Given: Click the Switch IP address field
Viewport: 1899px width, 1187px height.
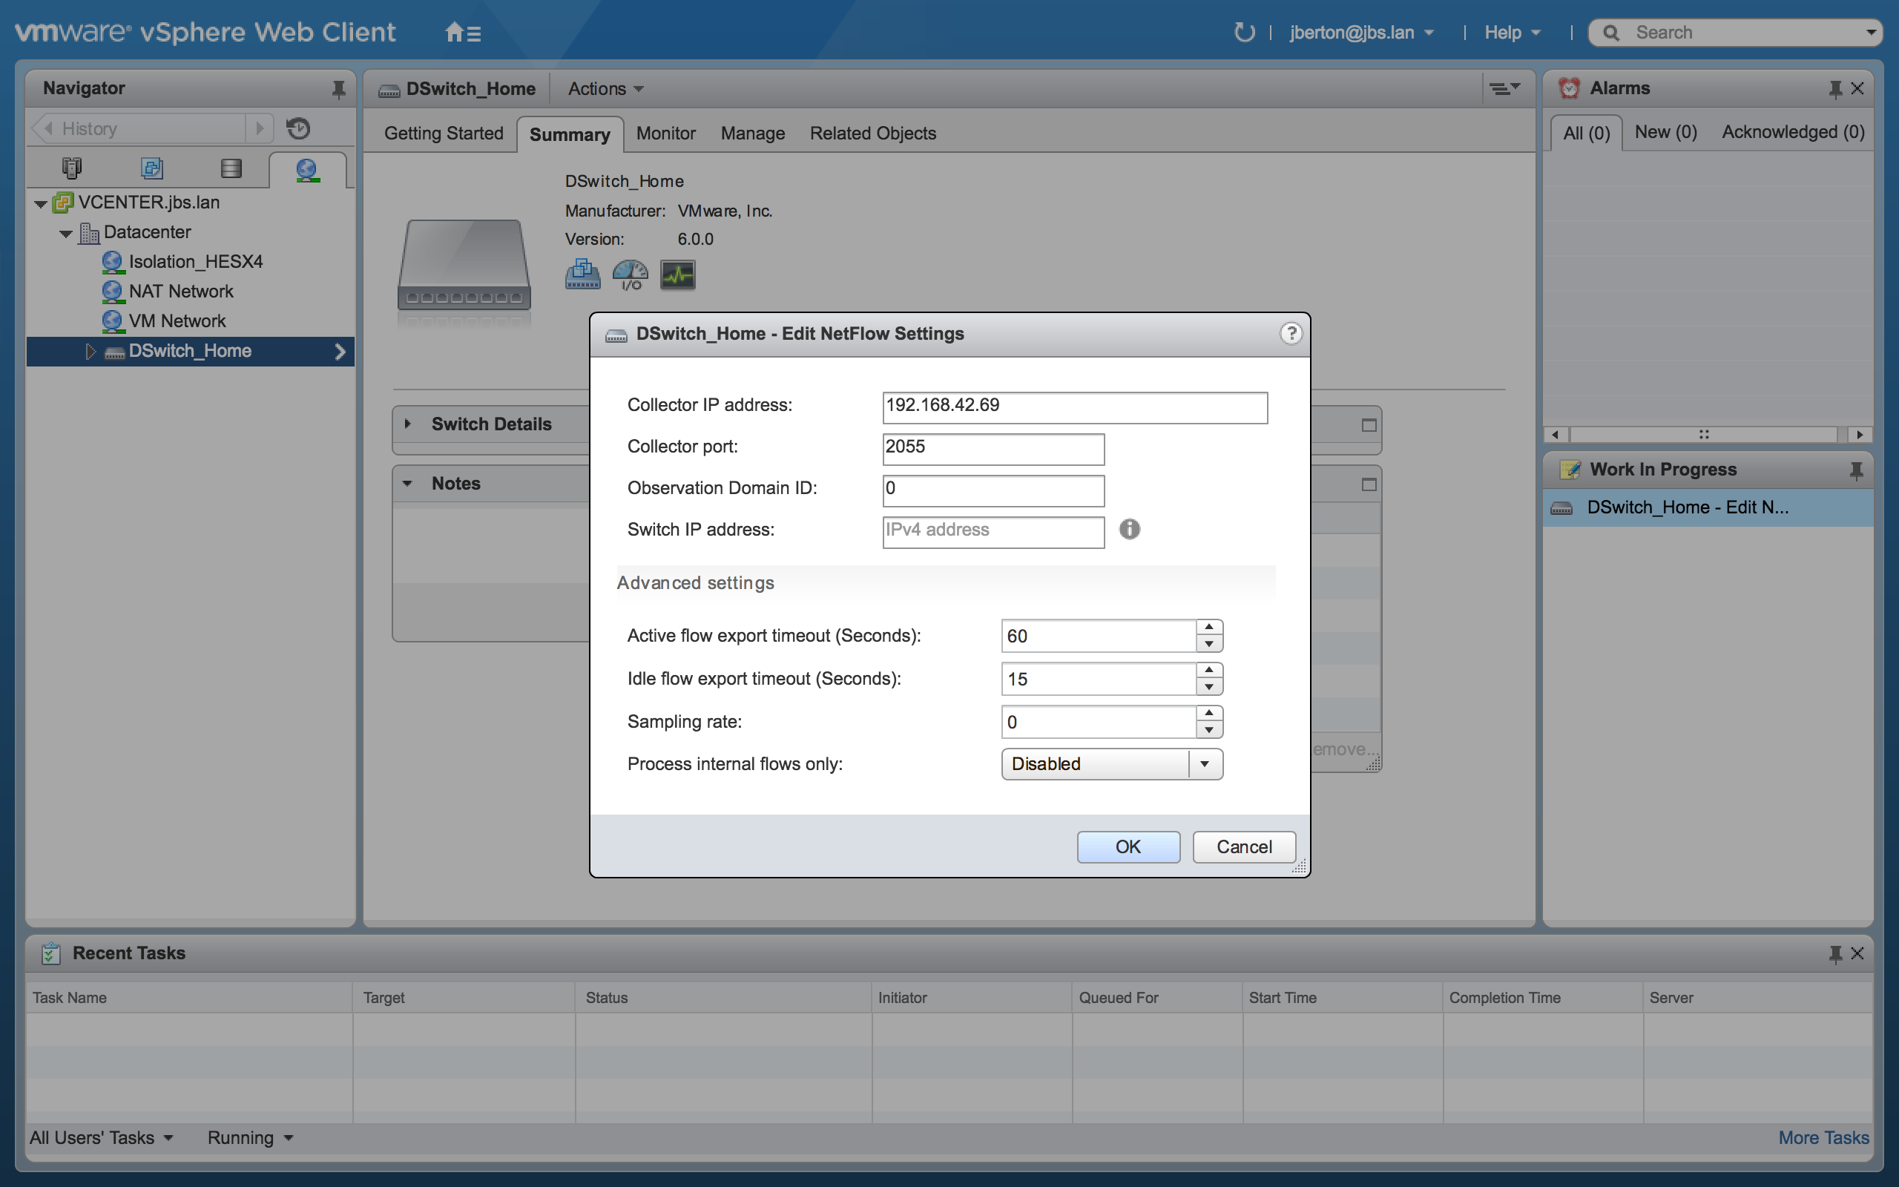Looking at the screenshot, I should point(993,532).
